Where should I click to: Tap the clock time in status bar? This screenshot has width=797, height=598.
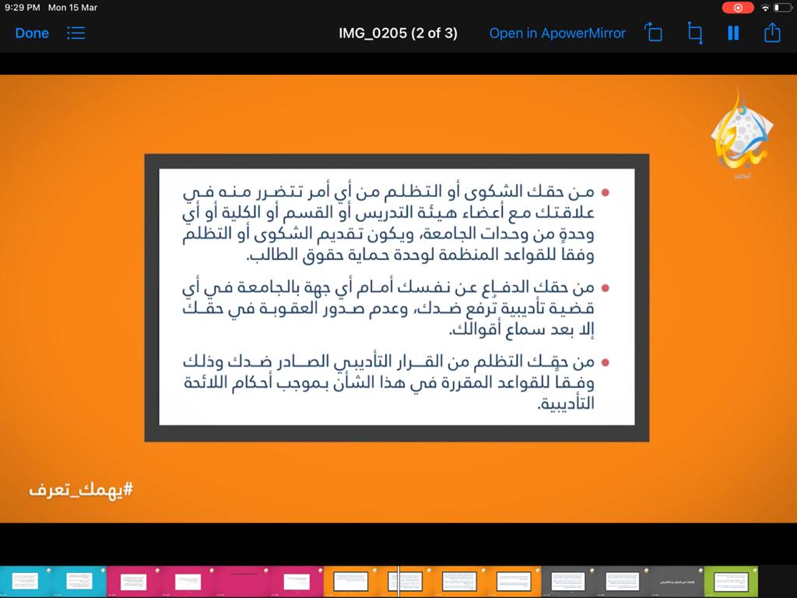coord(22,8)
